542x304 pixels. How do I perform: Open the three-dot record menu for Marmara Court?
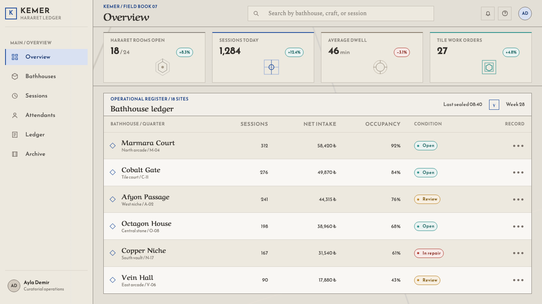pos(518,146)
